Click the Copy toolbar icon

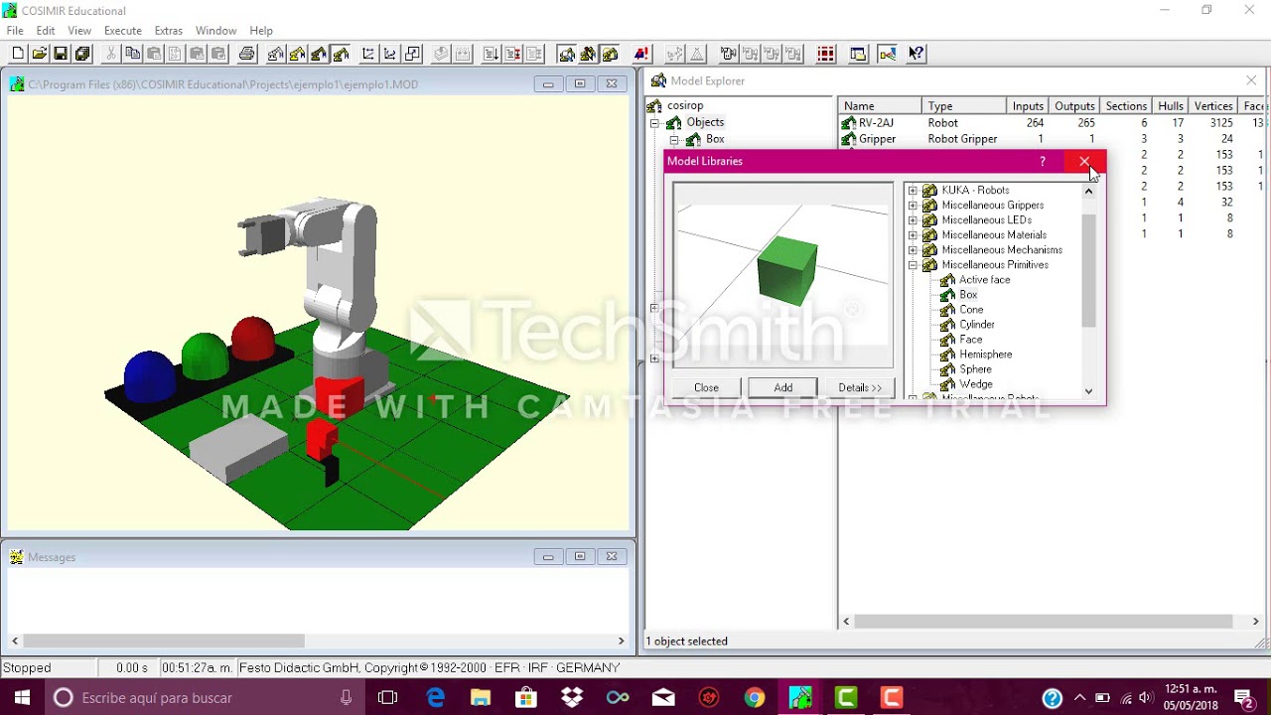[133, 54]
